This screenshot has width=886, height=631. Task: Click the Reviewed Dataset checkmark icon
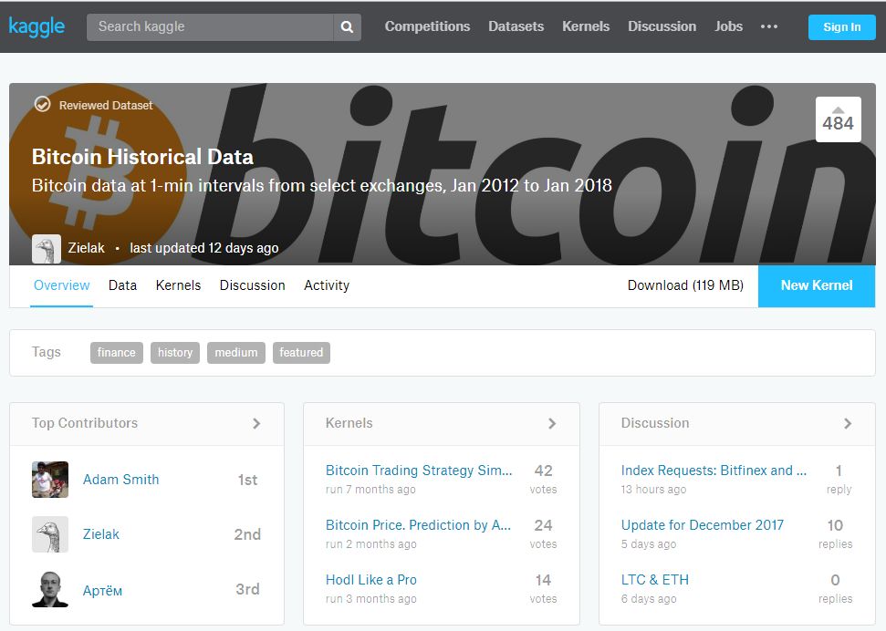click(42, 105)
